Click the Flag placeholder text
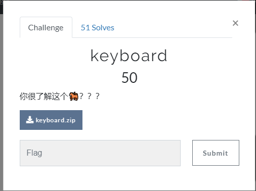Screen dimensions: 256x191 pyautogui.click(x=34, y=153)
